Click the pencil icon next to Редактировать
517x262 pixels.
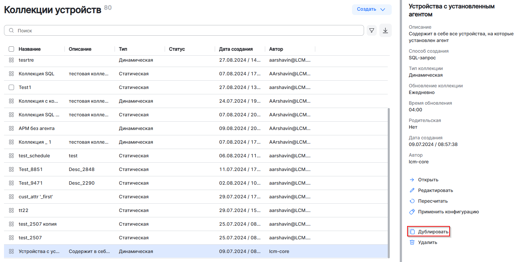pyautogui.click(x=412, y=190)
